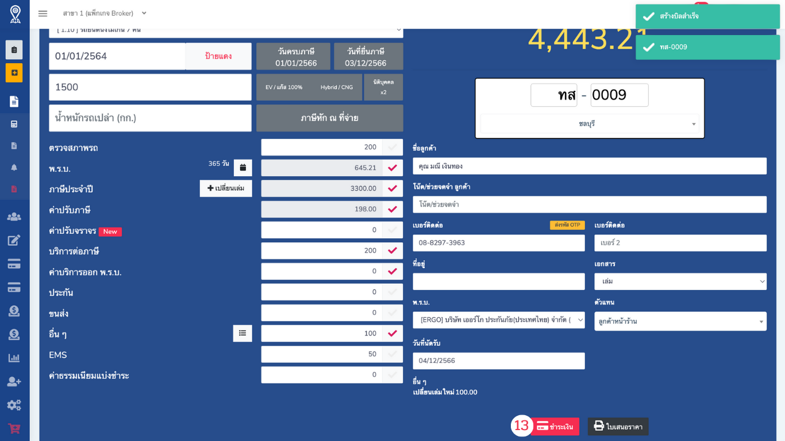Open the clipboard sidebar icon
The image size is (785, 441).
pos(14,50)
